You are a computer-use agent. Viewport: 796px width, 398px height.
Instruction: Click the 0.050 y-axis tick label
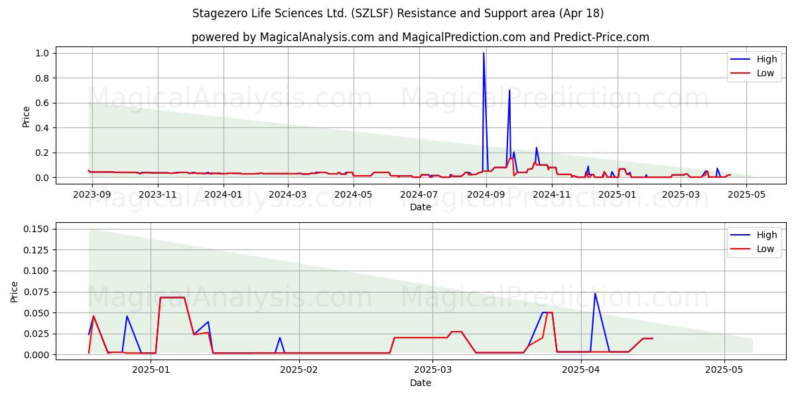(37, 312)
